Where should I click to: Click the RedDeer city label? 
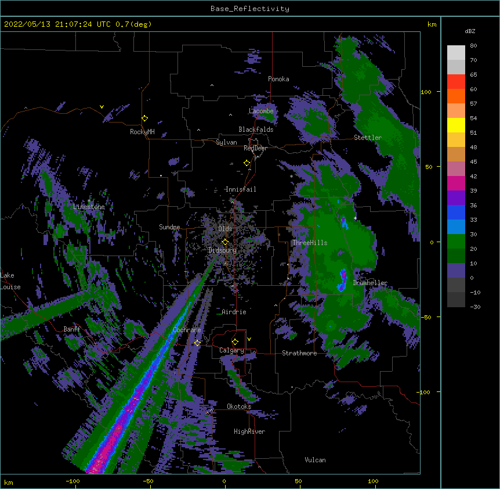[255, 148]
